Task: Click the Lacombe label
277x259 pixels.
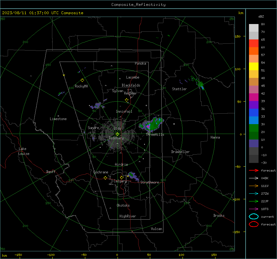Action: coord(133,77)
